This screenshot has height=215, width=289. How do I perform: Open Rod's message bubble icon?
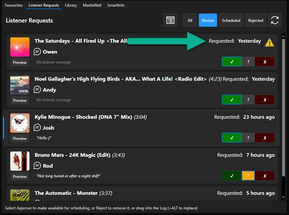37,166
